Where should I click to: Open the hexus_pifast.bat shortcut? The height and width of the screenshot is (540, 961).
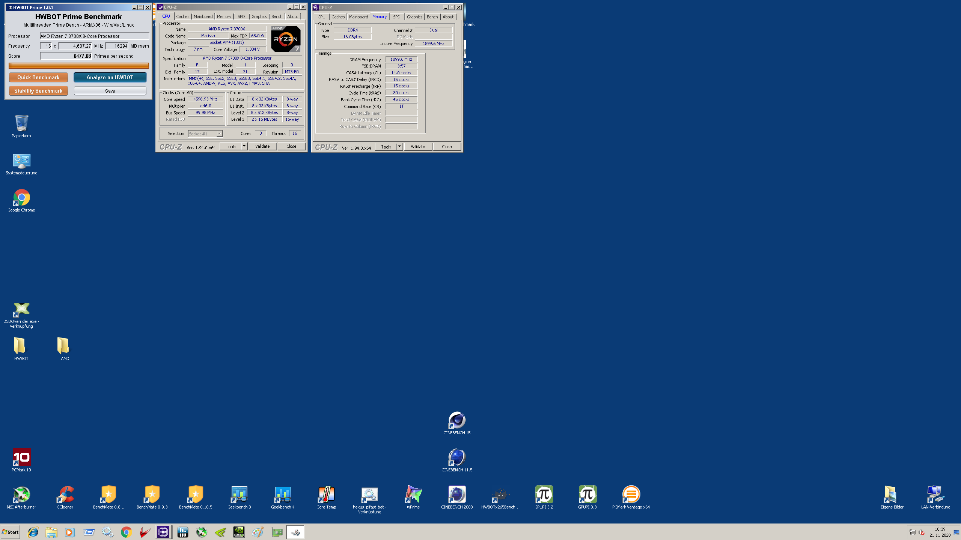pyautogui.click(x=370, y=500)
